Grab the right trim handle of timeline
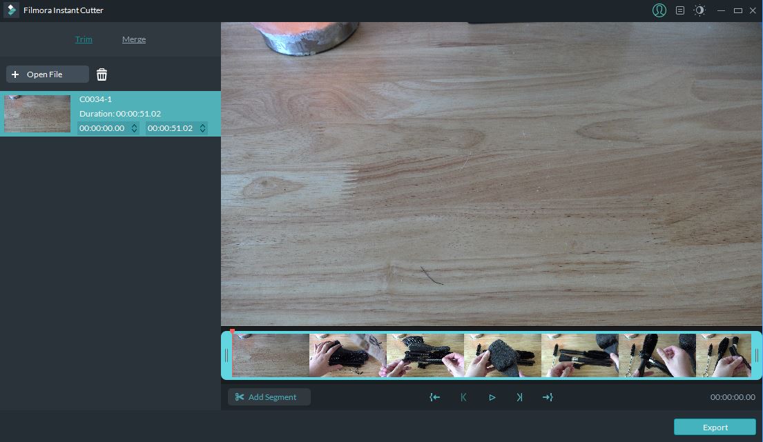Screen dimensions: 763x442 click(x=756, y=356)
